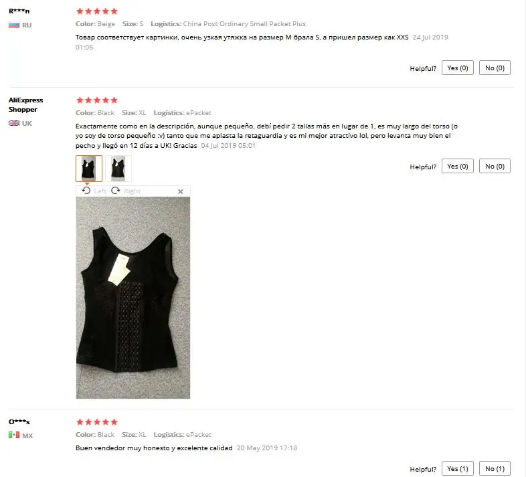This screenshot has height=477, width=526.
Task: Rotate the review photo right
Action: [126, 191]
